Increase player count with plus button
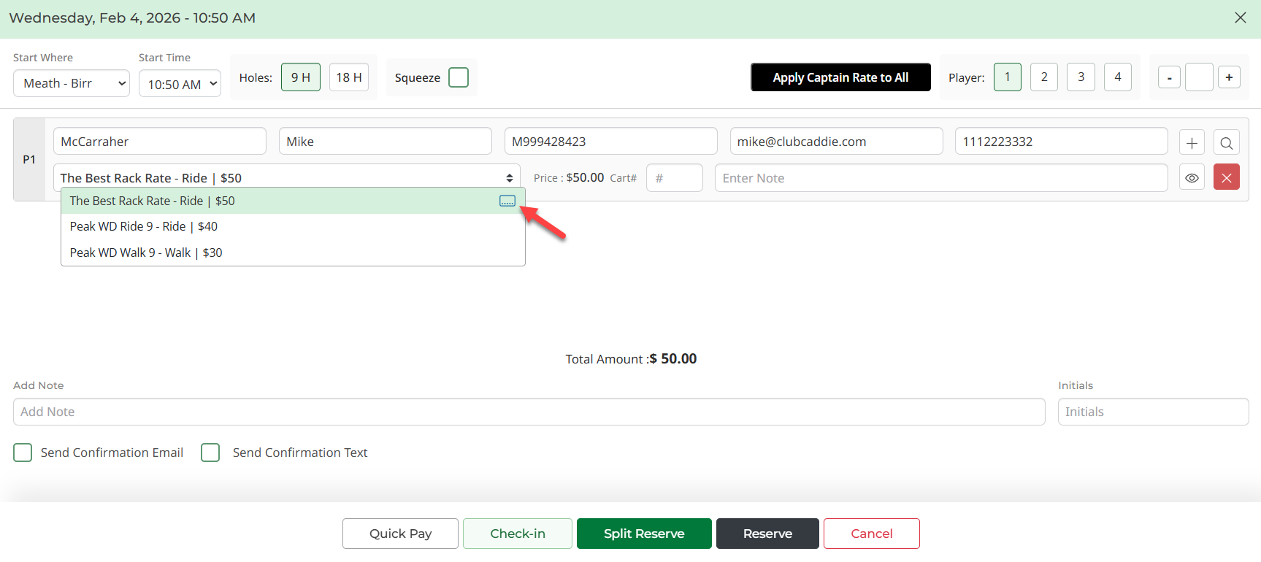 1229,77
